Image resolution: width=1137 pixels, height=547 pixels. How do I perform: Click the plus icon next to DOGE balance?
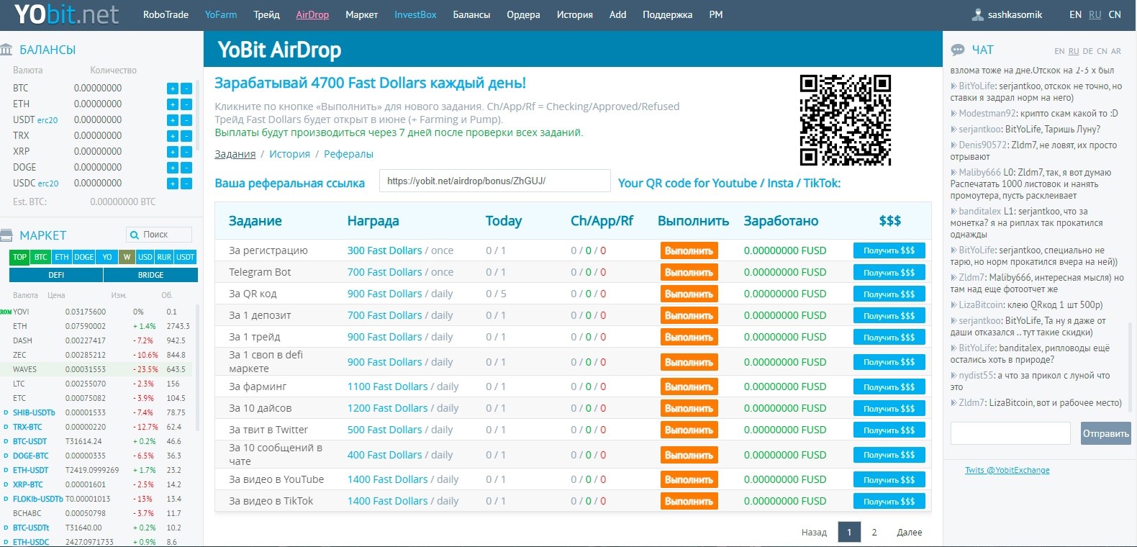[173, 168]
